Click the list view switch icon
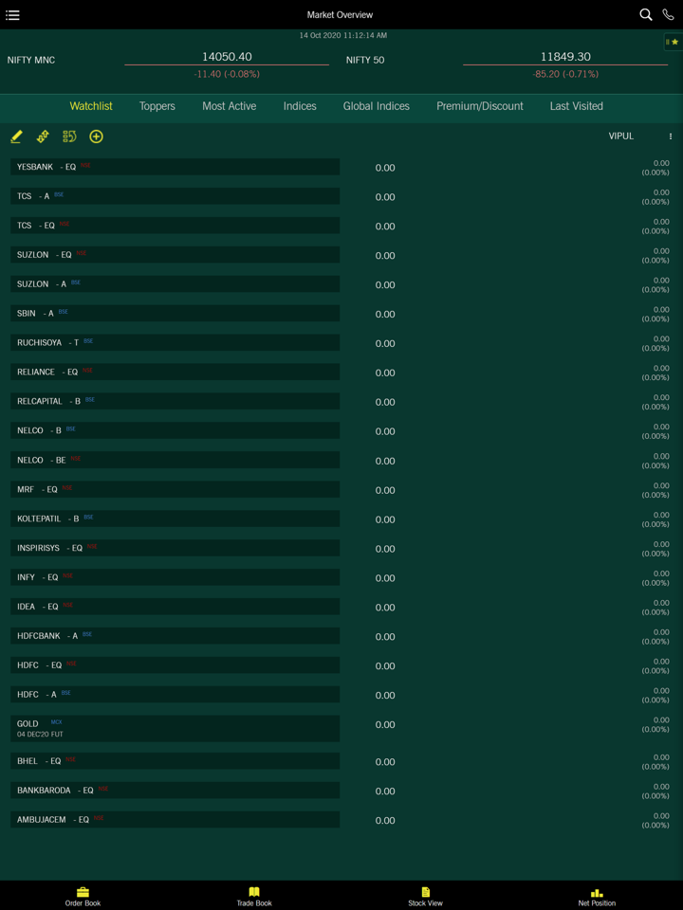This screenshot has height=910, width=683. [69, 136]
